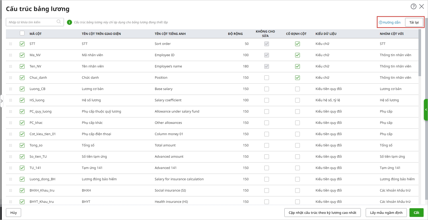
Task: Click drag handle beside Tong_so row
Action: coord(11,145)
